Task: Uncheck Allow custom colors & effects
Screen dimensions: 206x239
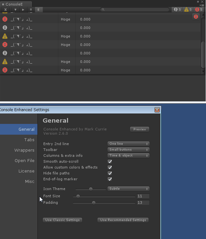Action: tap(110, 167)
